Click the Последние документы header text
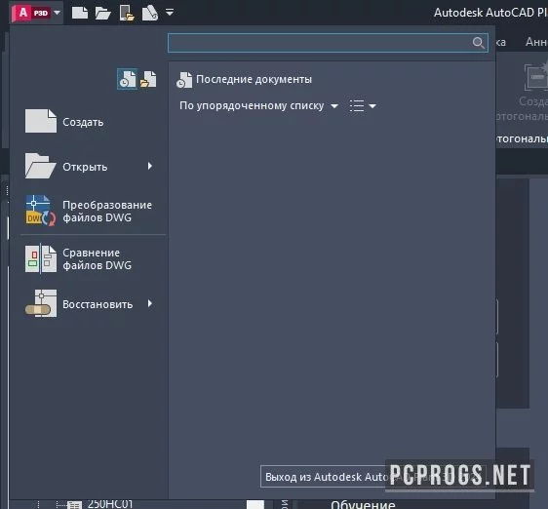 coord(254,79)
